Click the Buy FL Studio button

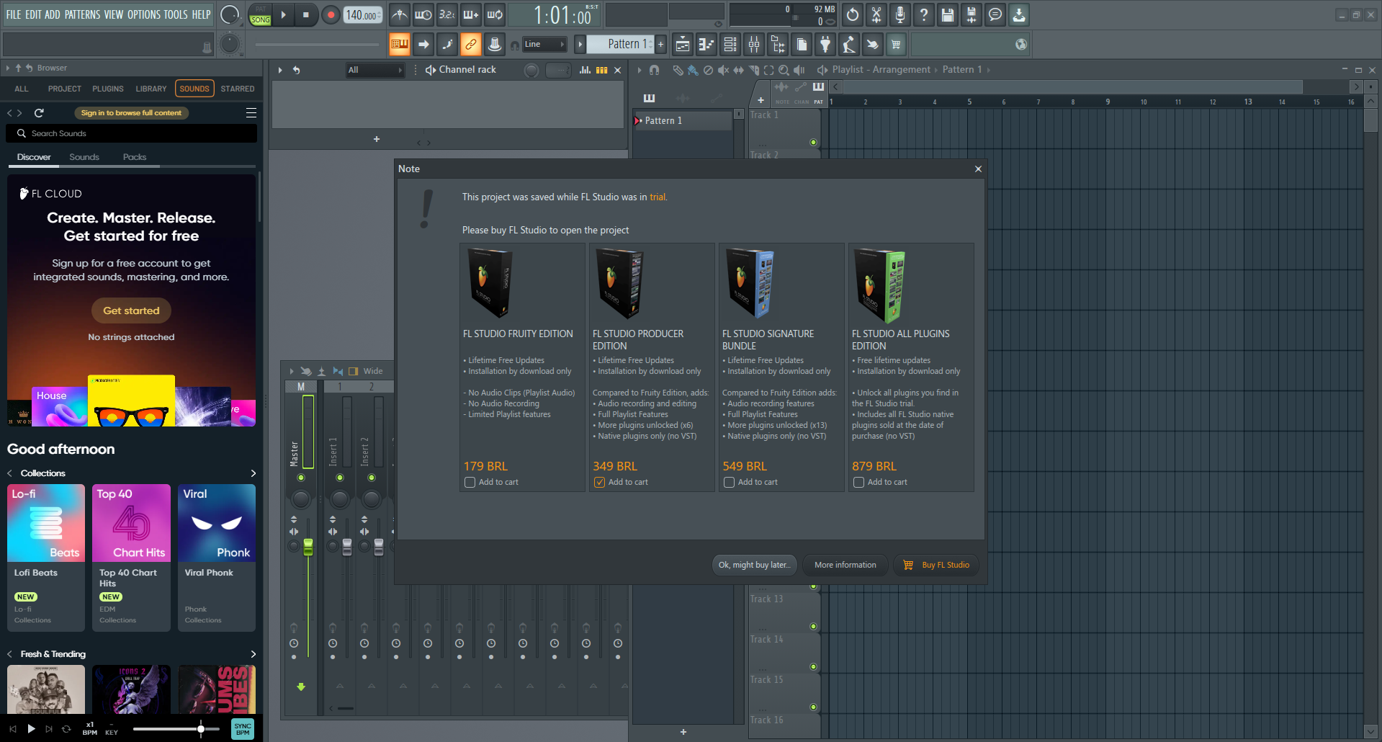click(938, 565)
